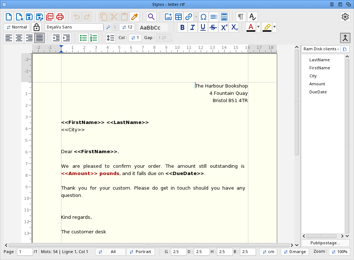Insert a table
The width and height of the screenshot is (354, 260).
click(178, 17)
